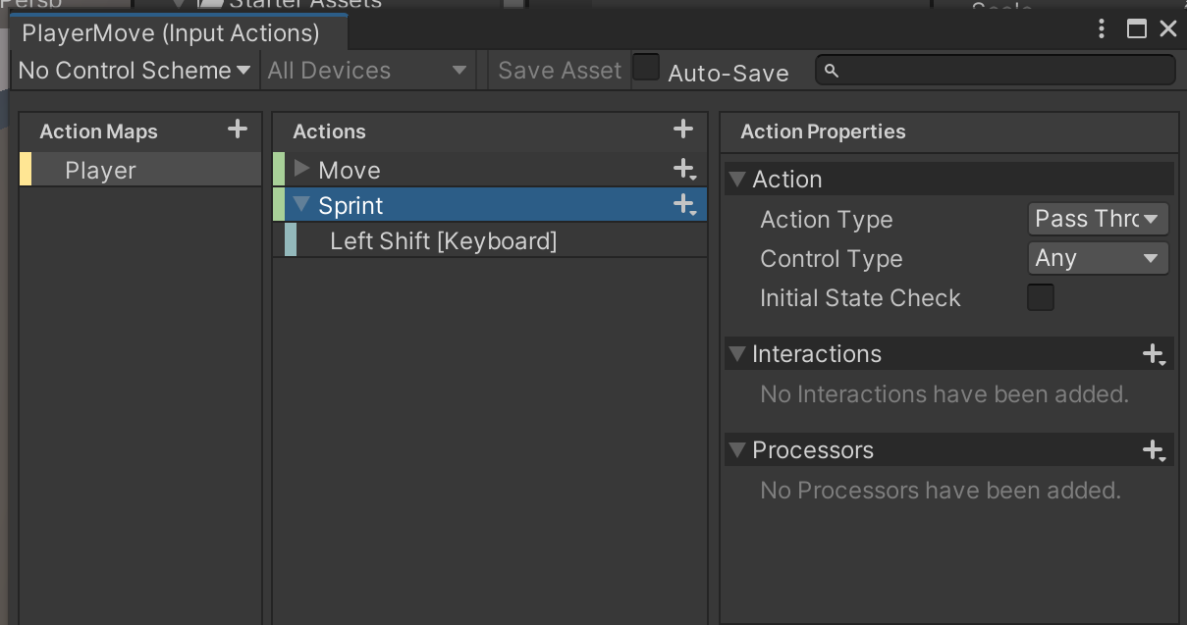Open the Action Type dropdown

[x=1098, y=219]
